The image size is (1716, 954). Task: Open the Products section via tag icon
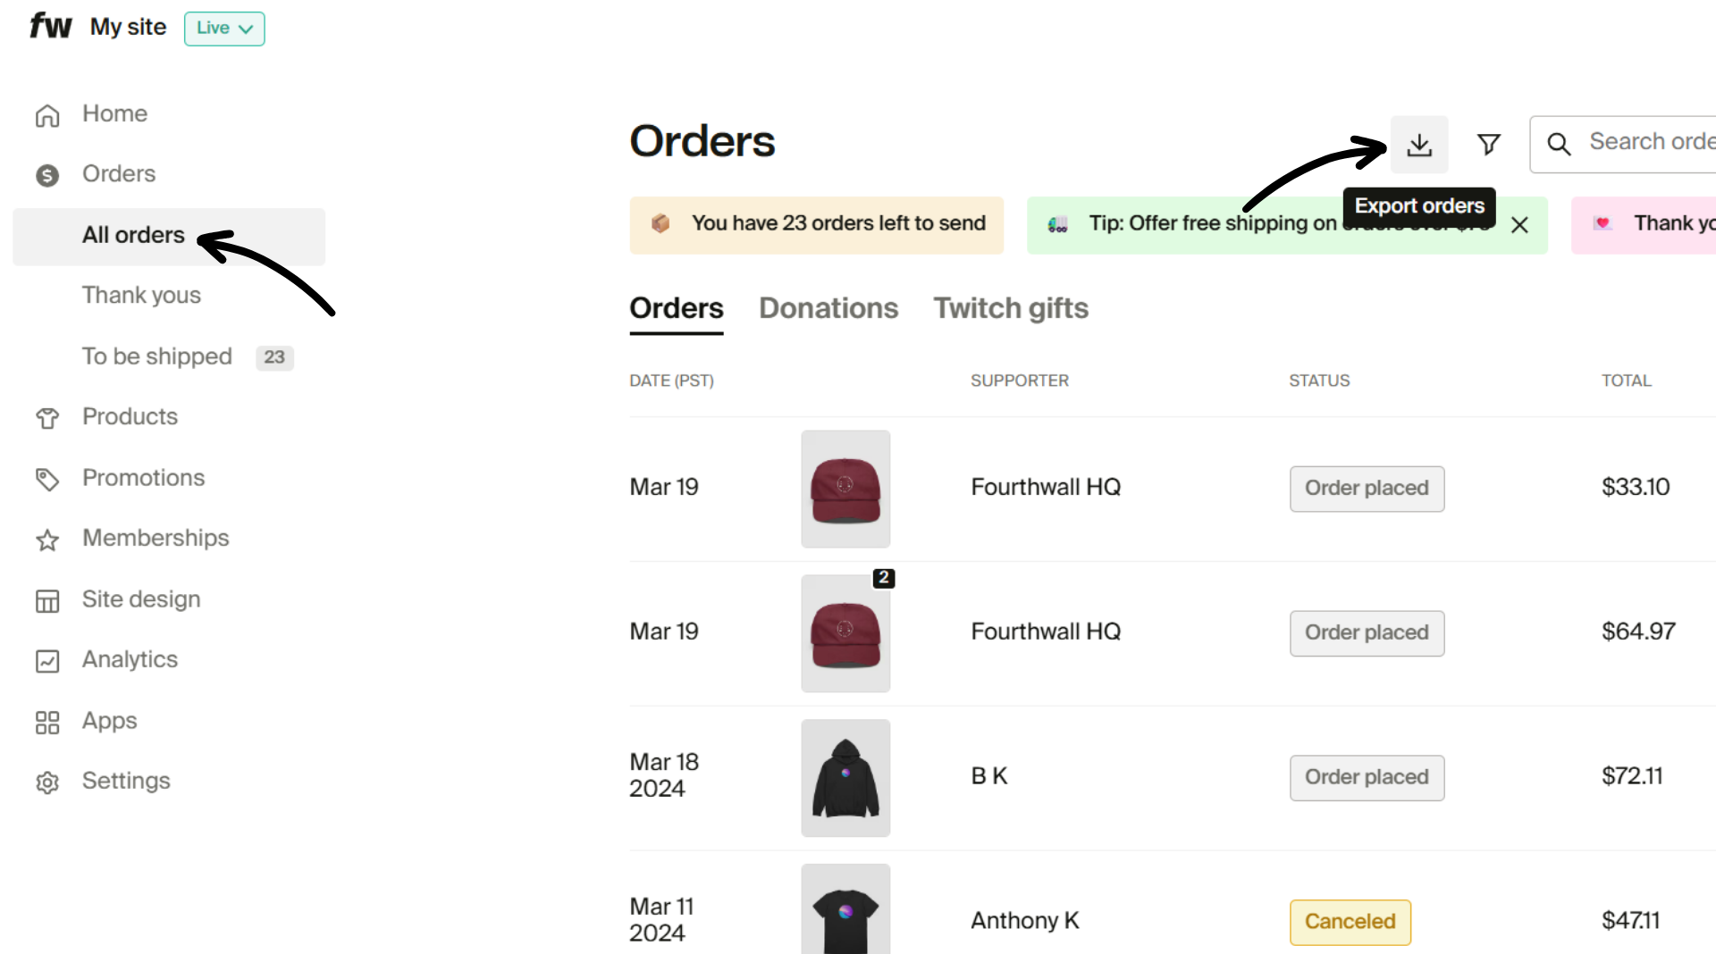click(x=47, y=418)
